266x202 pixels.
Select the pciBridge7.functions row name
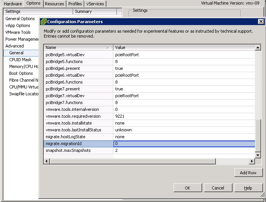[64, 103]
